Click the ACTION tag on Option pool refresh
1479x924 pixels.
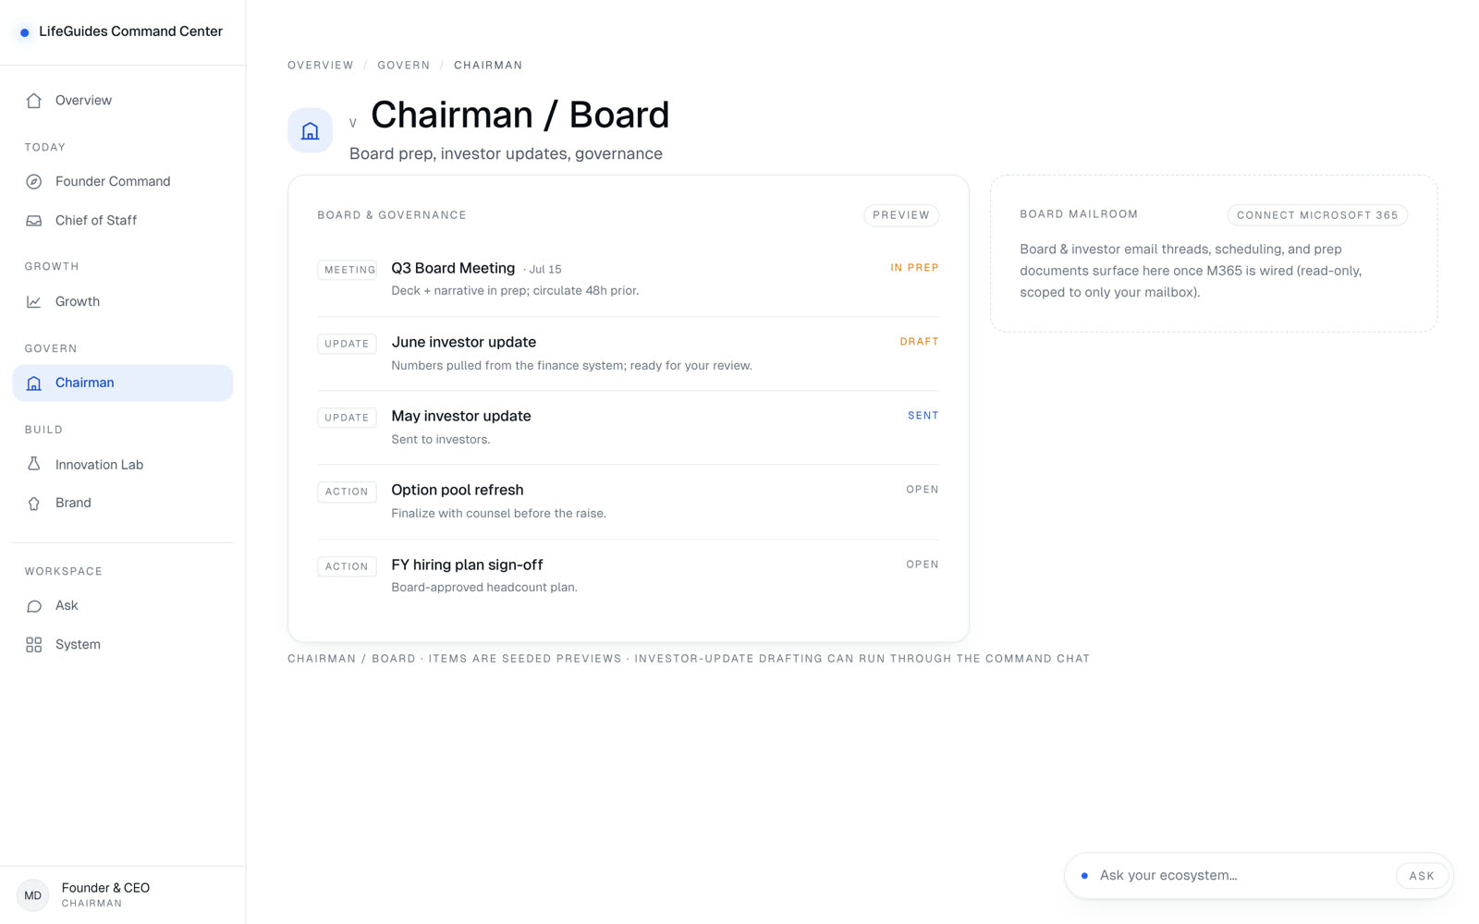coord(347,492)
